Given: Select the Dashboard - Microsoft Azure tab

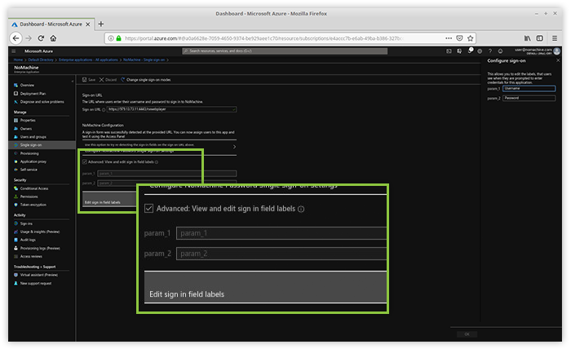Looking at the screenshot, I should [51, 24].
